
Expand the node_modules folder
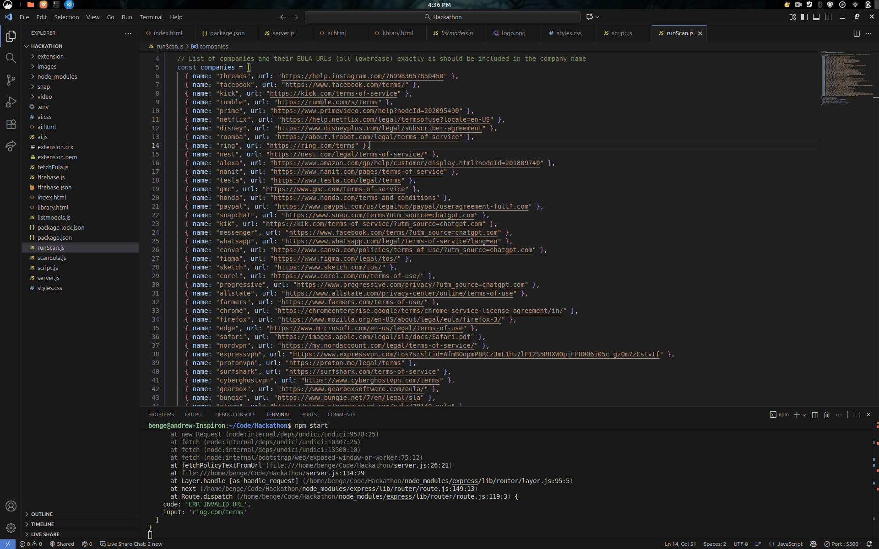(57, 76)
